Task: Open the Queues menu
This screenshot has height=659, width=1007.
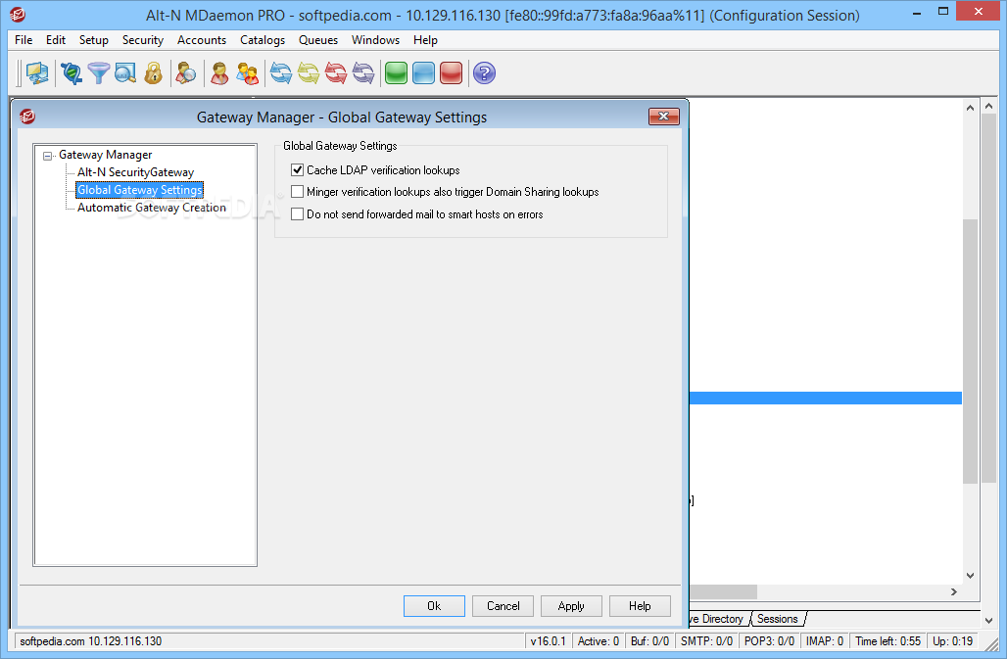Action: coord(318,40)
